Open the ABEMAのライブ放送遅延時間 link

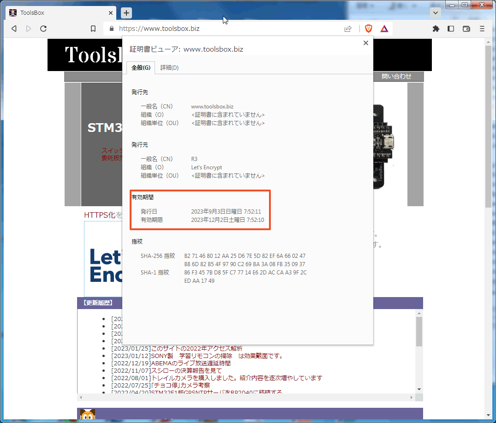pyautogui.click(x=191, y=363)
